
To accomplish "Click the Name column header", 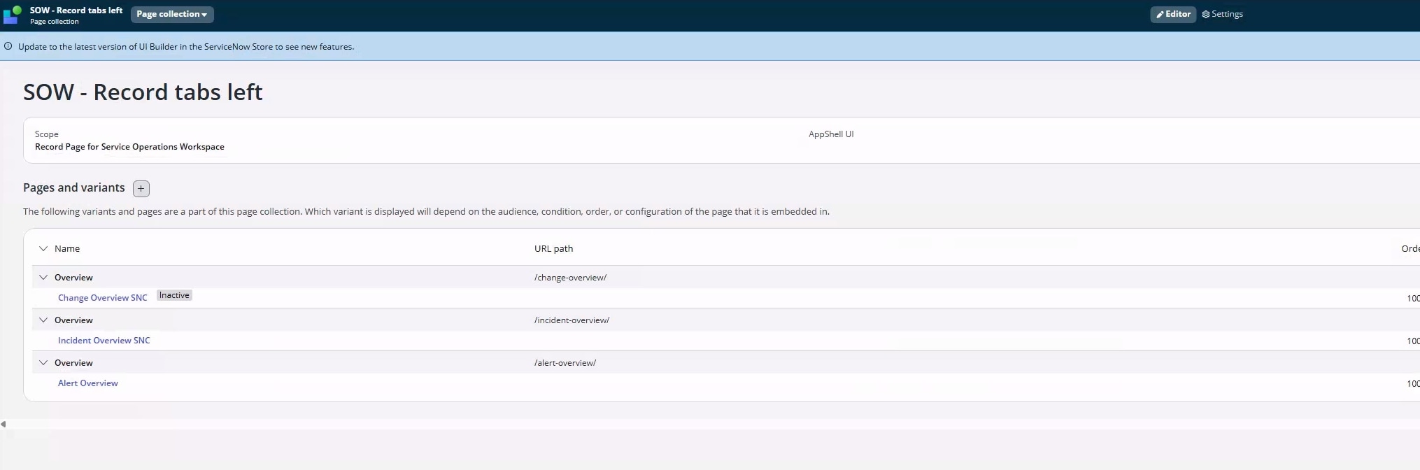I will coord(67,249).
